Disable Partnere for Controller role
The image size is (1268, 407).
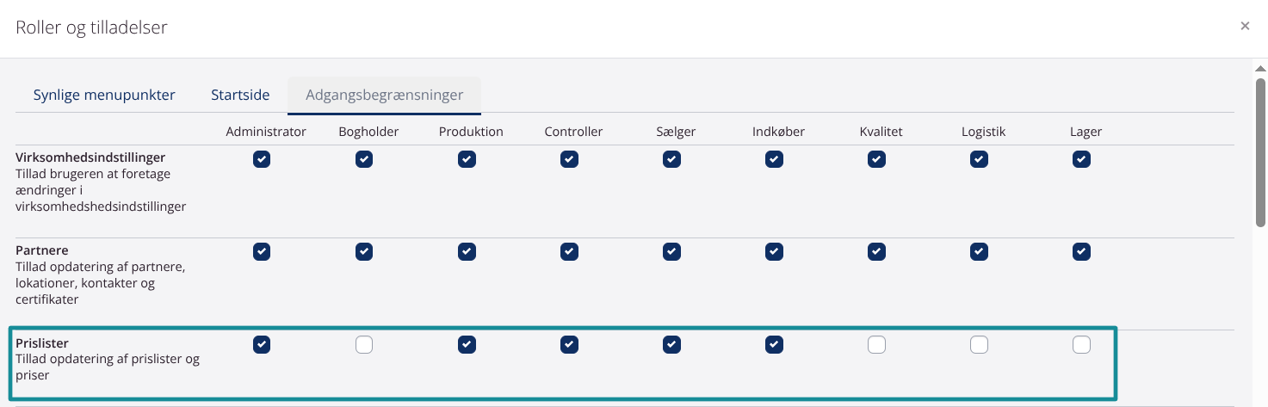[x=569, y=252]
